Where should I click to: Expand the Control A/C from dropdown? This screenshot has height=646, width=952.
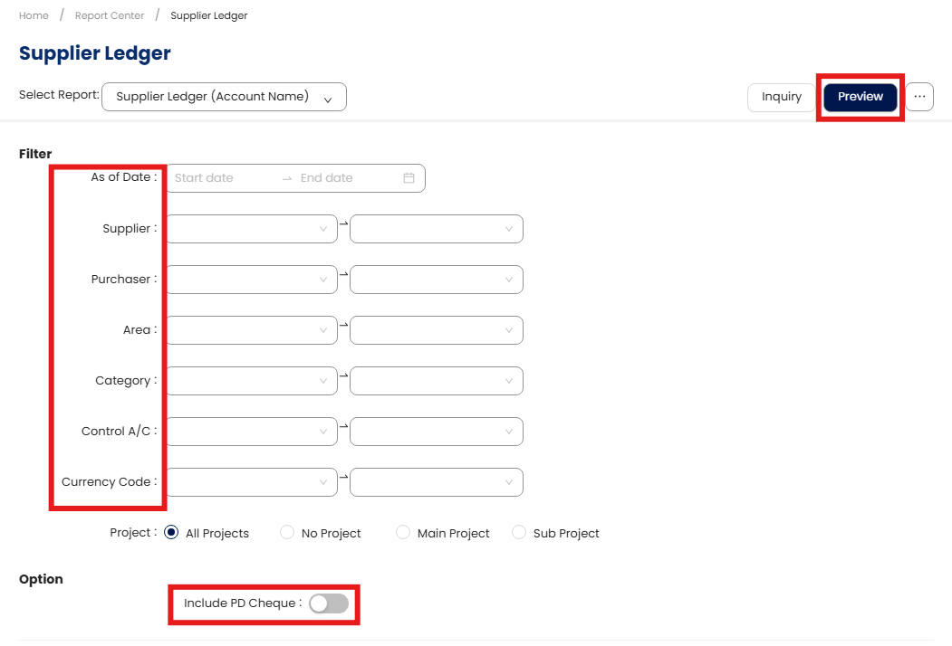[x=251, y=432]
